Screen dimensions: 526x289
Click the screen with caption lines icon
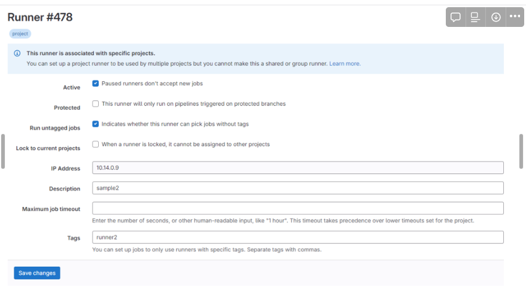coord(475,17)
